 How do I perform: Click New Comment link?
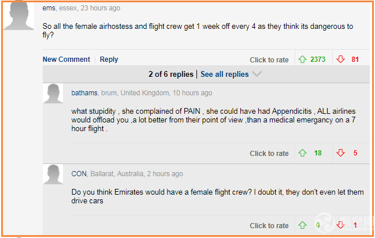pyautogui.click(x=66, y=59)
